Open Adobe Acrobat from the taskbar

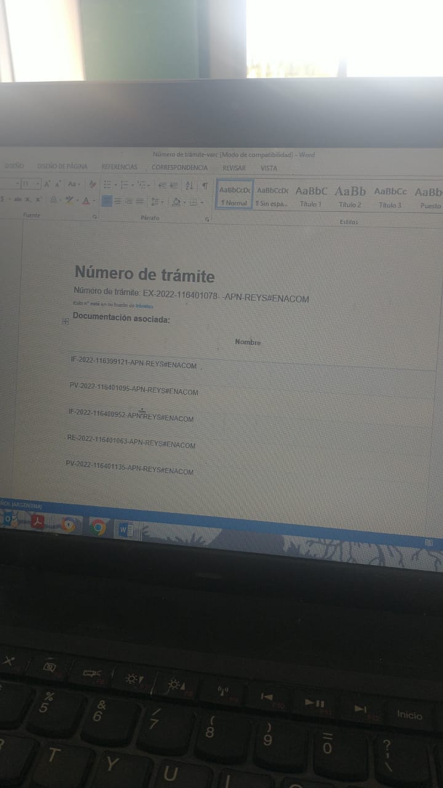[38, 523]
